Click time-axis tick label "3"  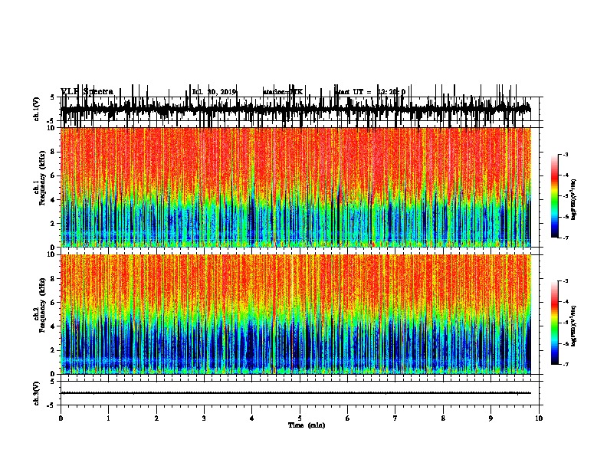204,418
